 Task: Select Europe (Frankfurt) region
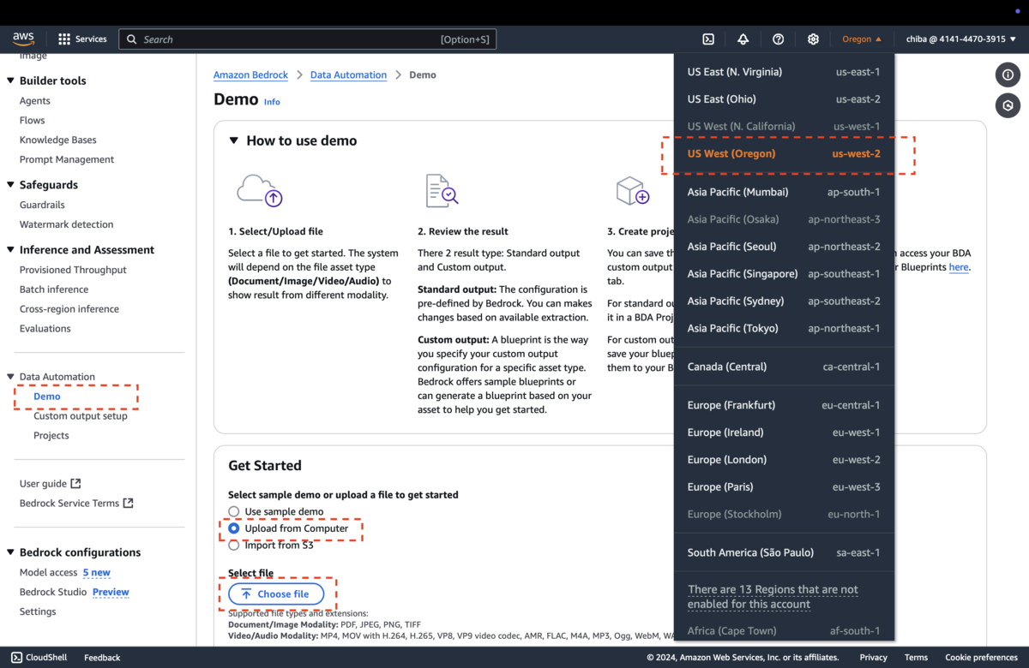(x=784, y=405)
